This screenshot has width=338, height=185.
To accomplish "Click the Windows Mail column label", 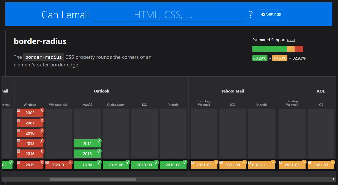I will tap(59, 105).
